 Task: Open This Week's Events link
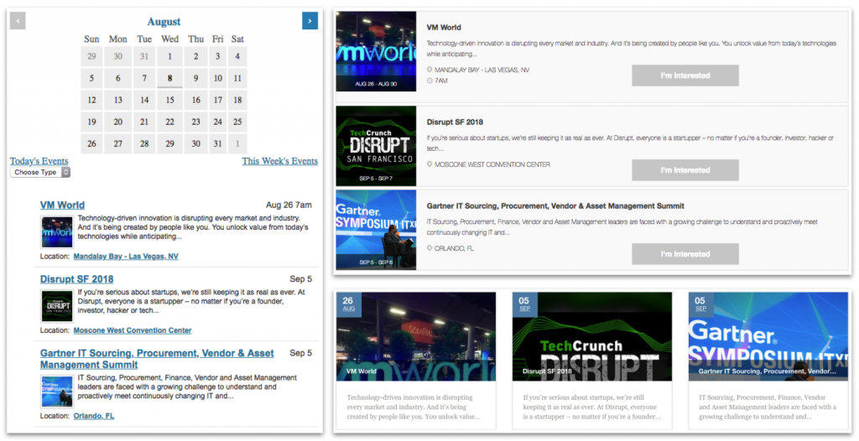[280, 161]
